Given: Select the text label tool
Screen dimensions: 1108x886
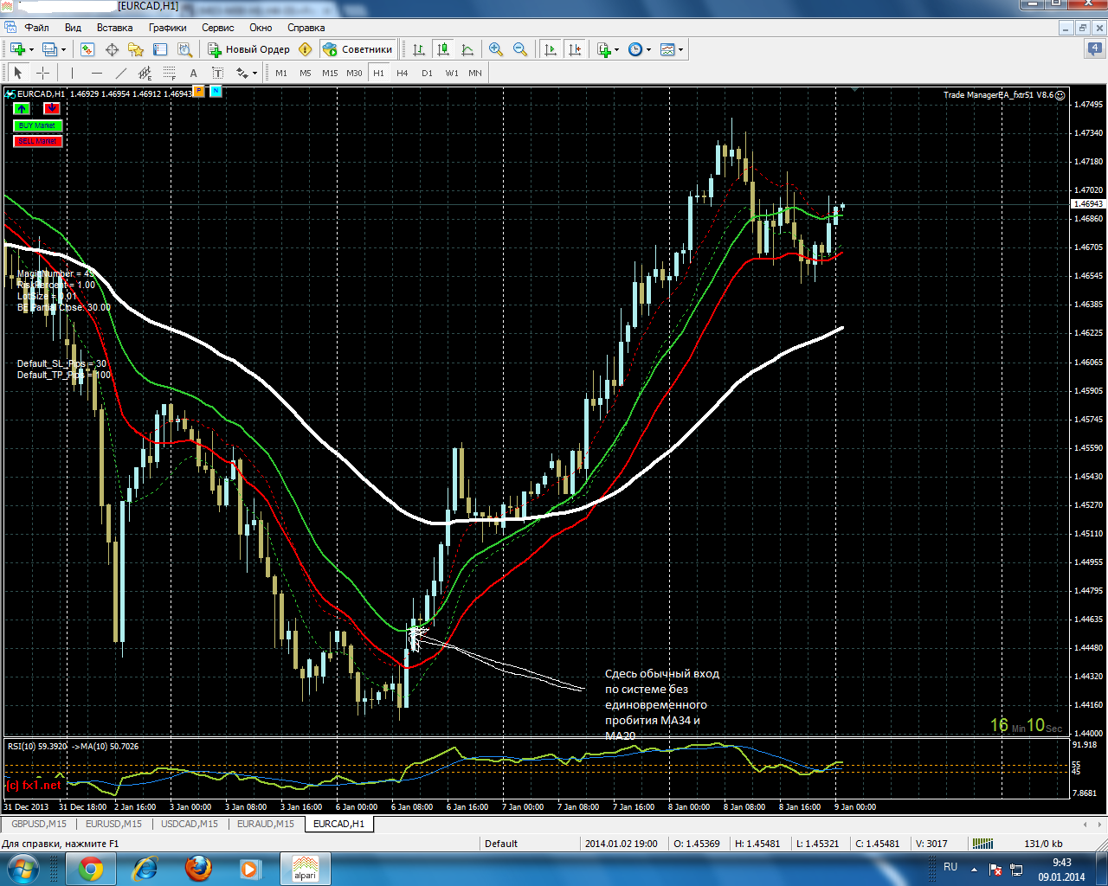Looking at the screenshot, I should (217, 73).
